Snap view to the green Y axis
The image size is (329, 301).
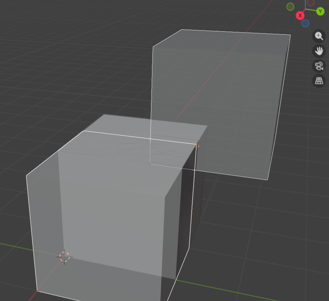320,11
